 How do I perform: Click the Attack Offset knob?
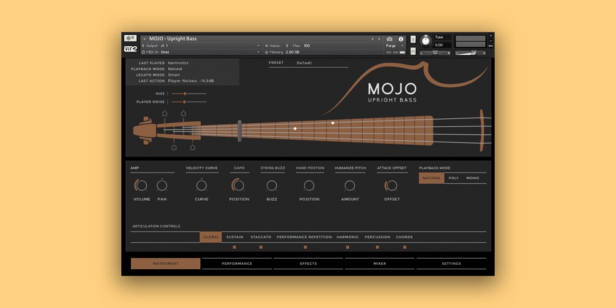[392, 185]
